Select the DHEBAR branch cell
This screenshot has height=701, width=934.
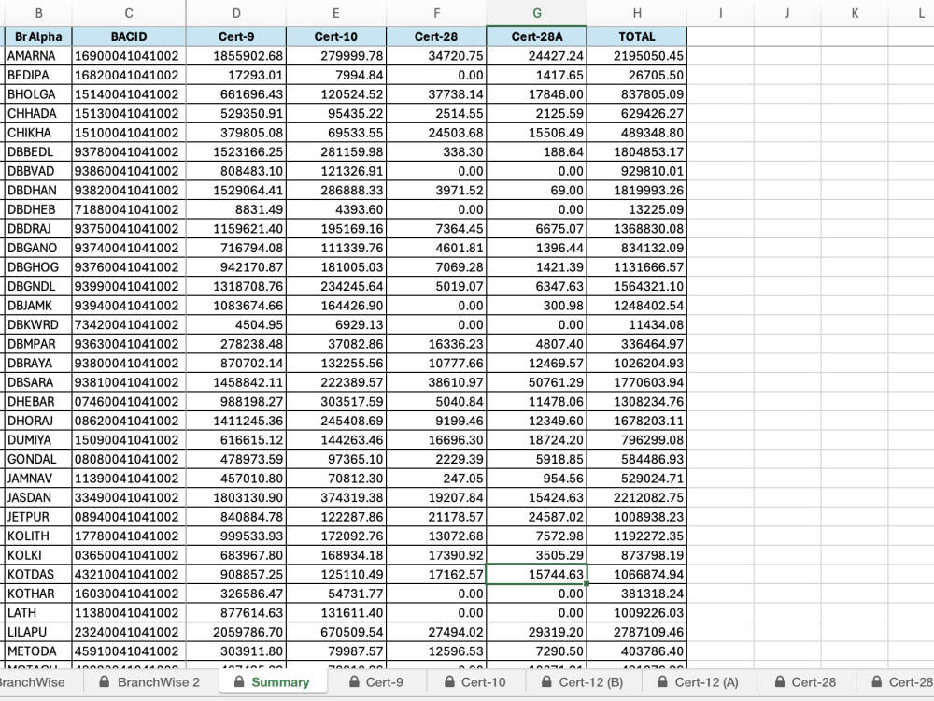(38, 401)
